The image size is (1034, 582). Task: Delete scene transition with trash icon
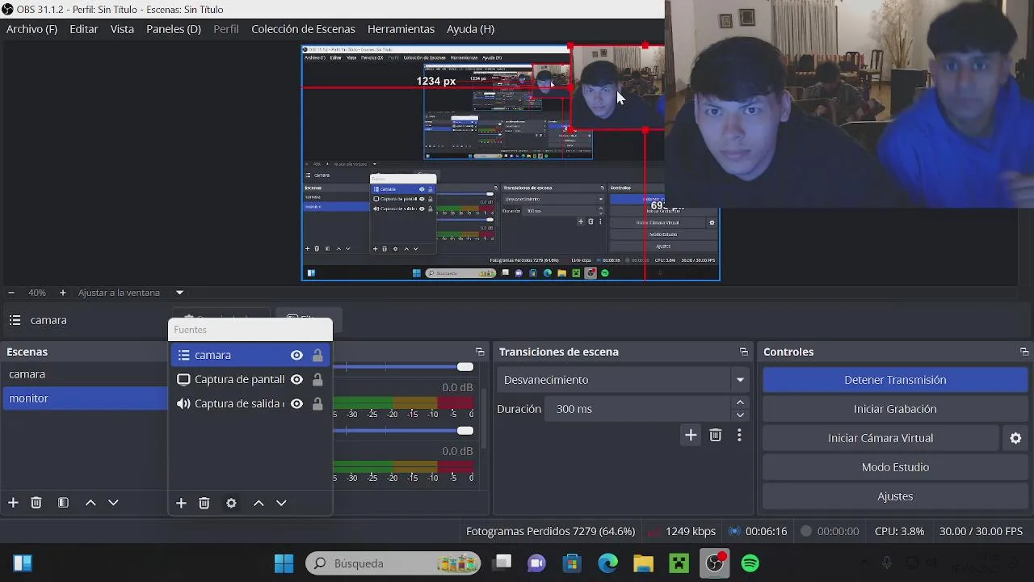715,436
